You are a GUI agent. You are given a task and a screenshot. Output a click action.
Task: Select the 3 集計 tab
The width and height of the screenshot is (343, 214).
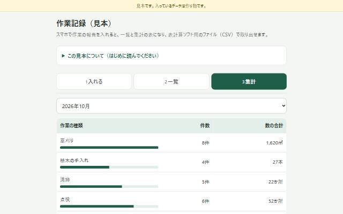coord(249,81)
